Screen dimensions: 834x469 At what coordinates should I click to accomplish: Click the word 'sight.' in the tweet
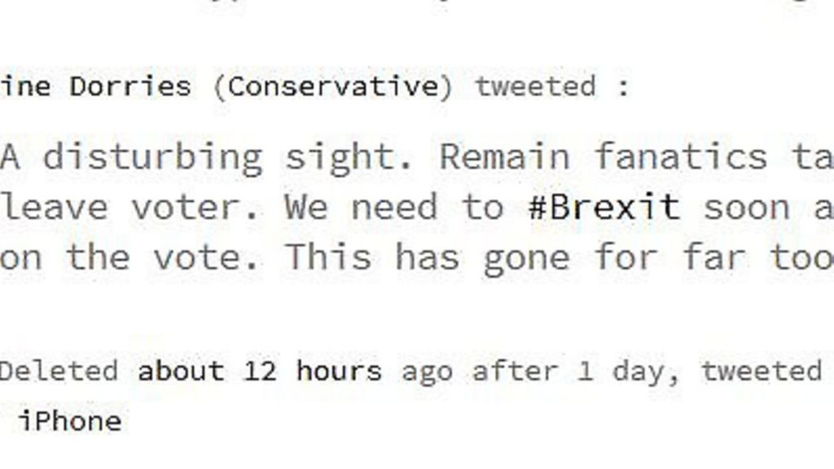coord(349,159)
